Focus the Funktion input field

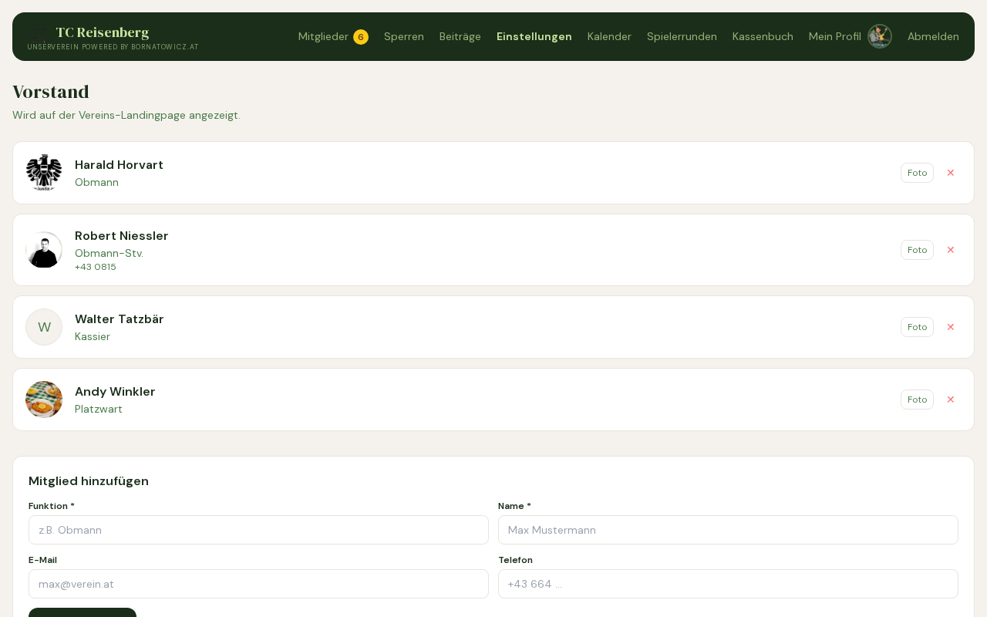[258, 530]
